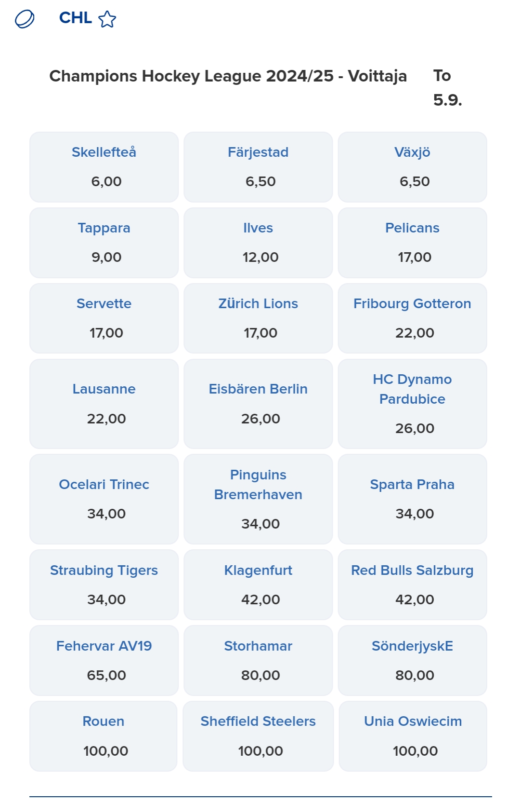Select Storhamar odds 80,00

258,660
